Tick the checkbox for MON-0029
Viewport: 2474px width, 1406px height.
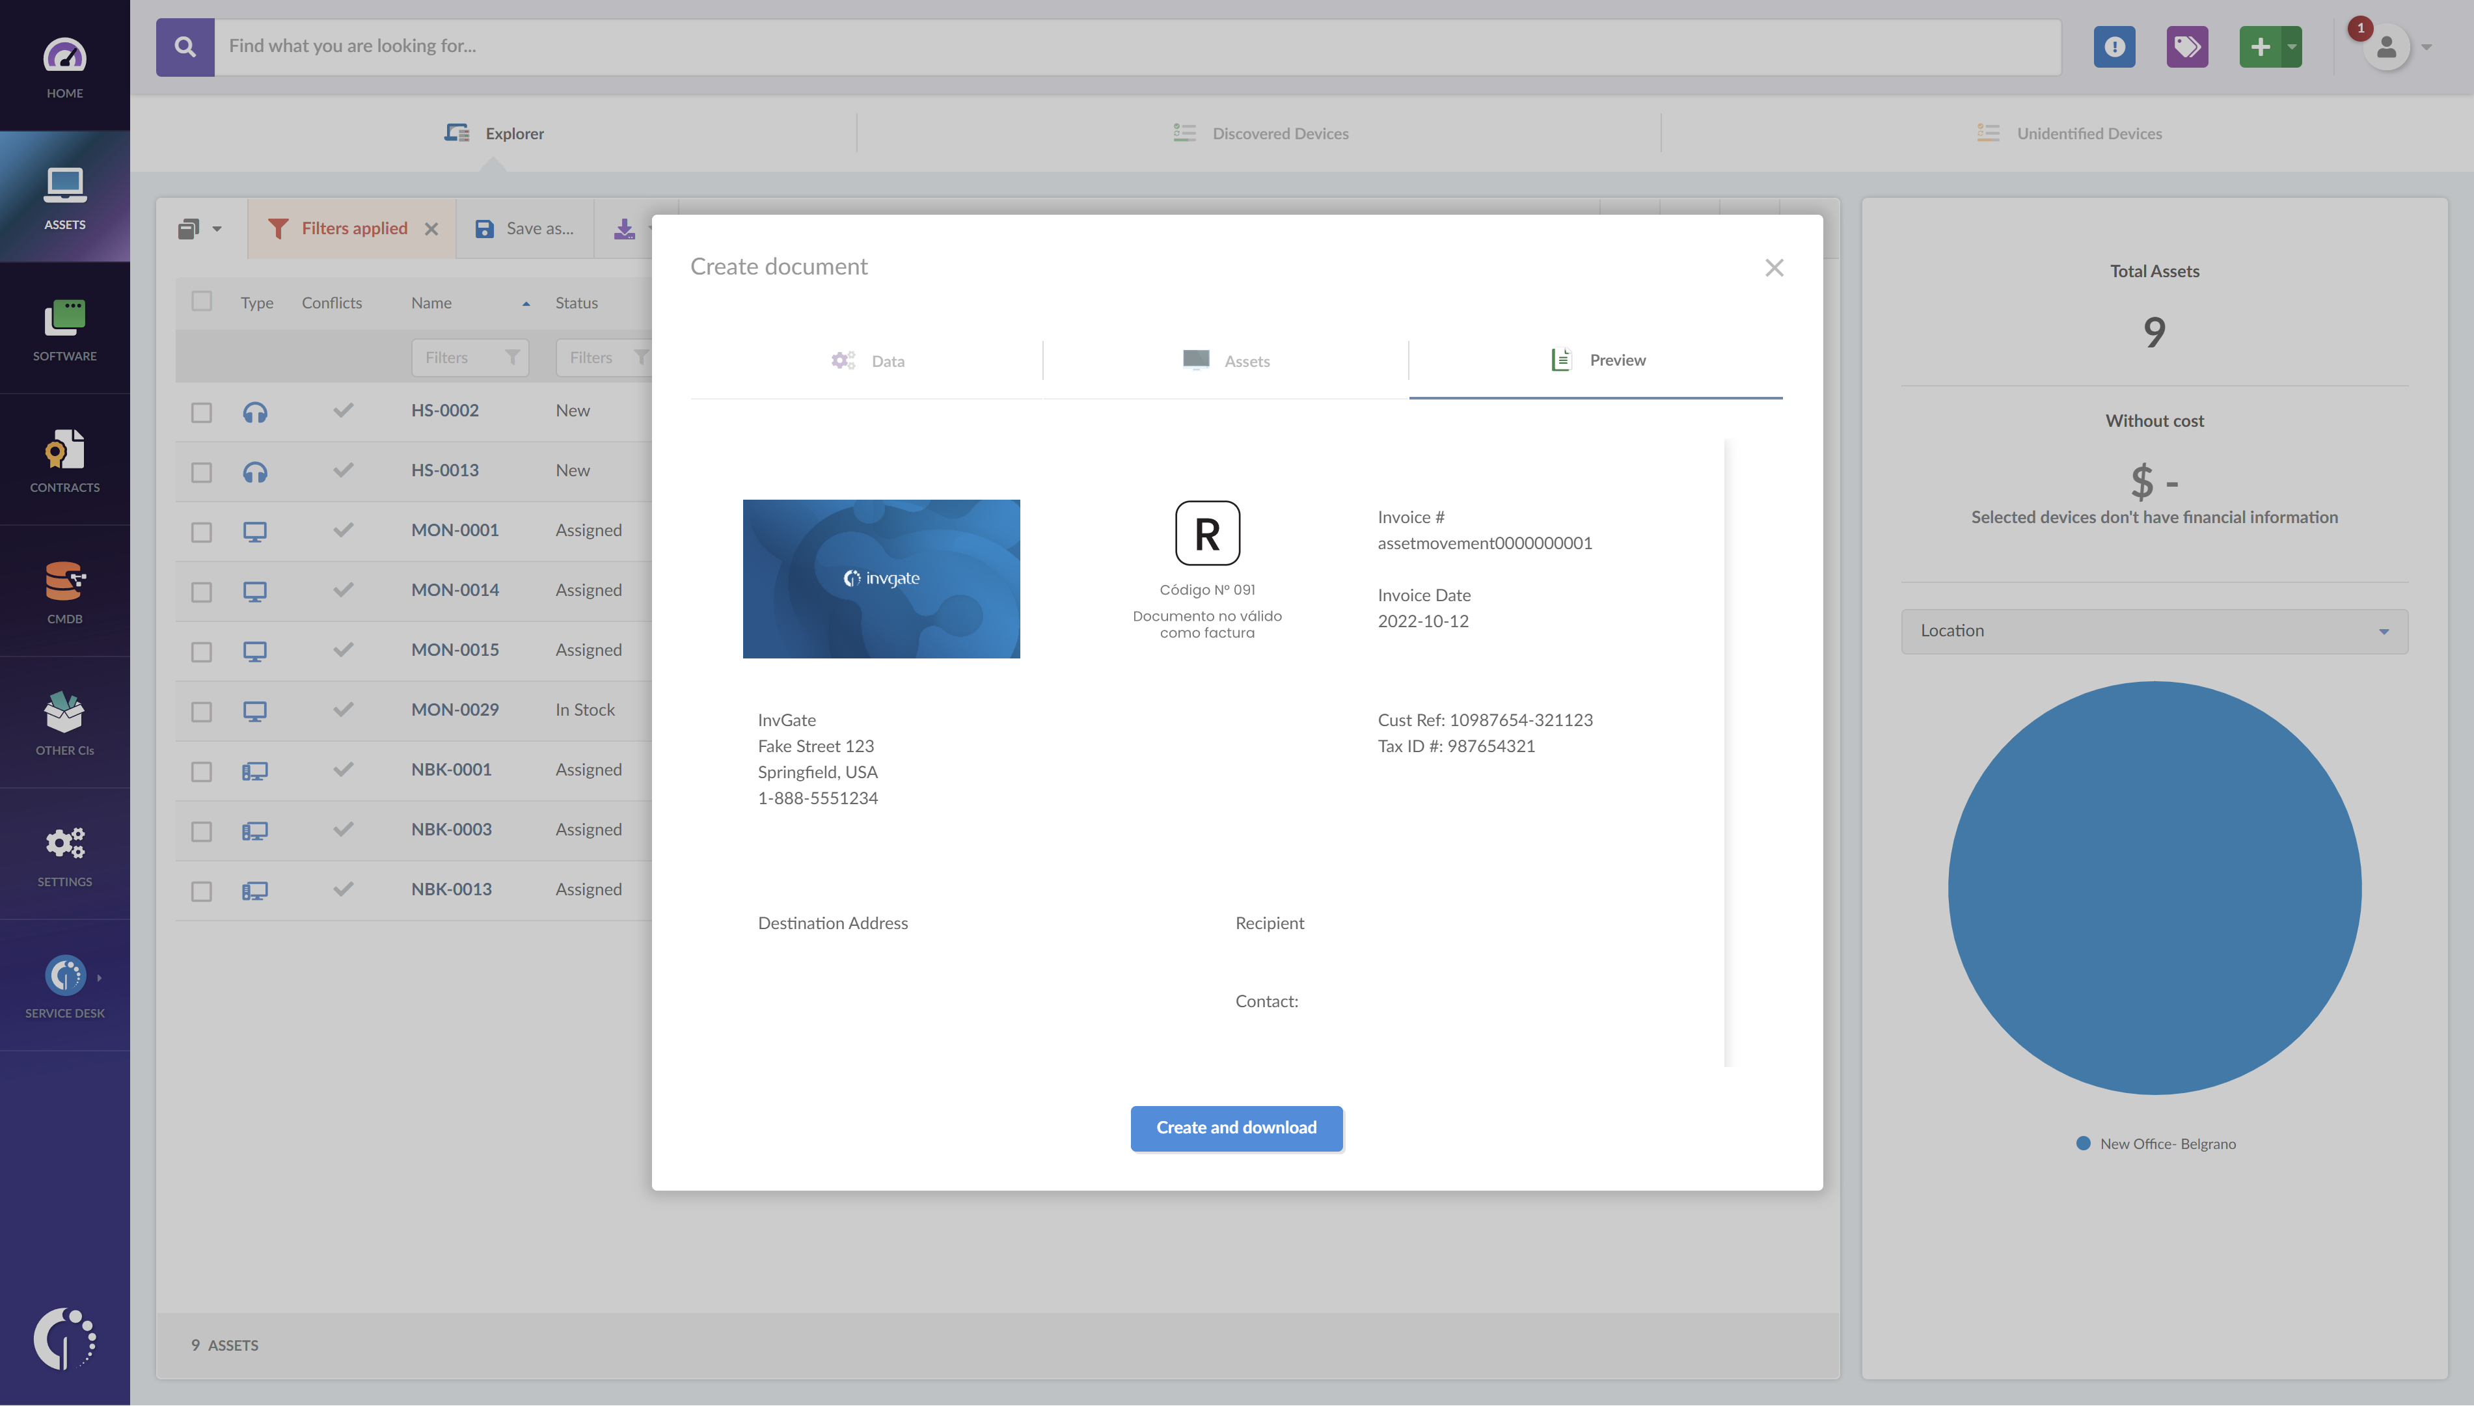[202, 710]
